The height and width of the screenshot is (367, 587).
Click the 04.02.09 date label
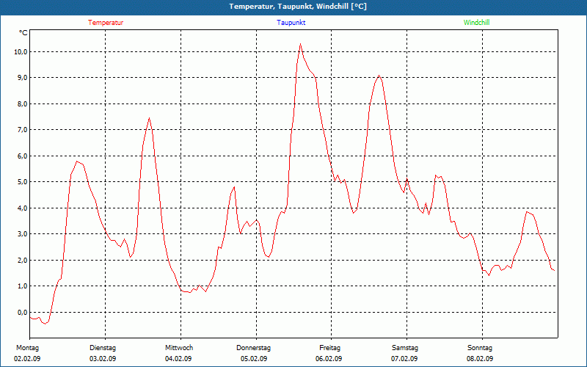click(x=178, y=359)
